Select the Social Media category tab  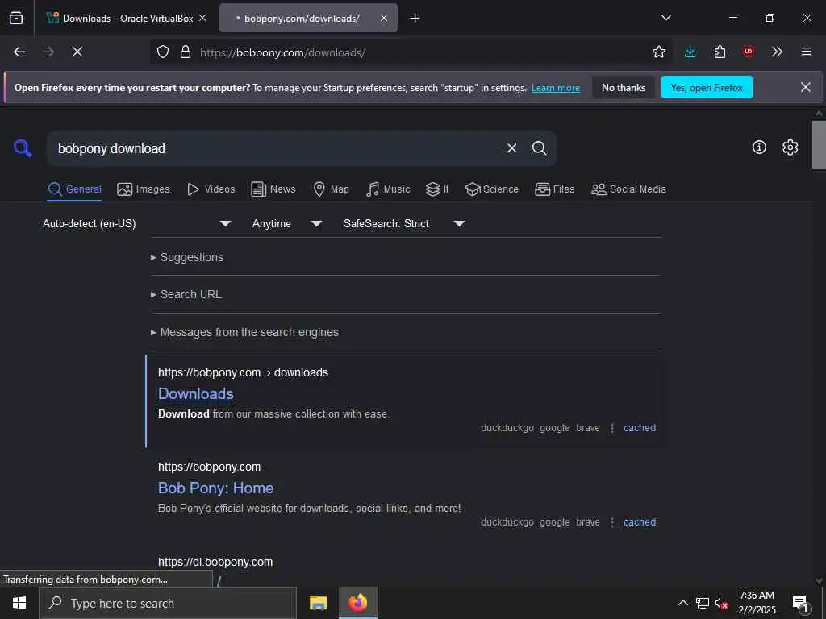click(x=628, y=189)
